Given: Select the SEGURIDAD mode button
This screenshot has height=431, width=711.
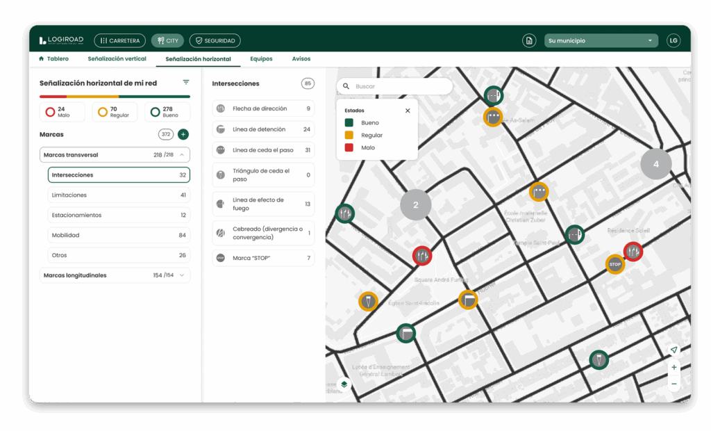Looking at the screenshot, I should click(x=215, y=41).
